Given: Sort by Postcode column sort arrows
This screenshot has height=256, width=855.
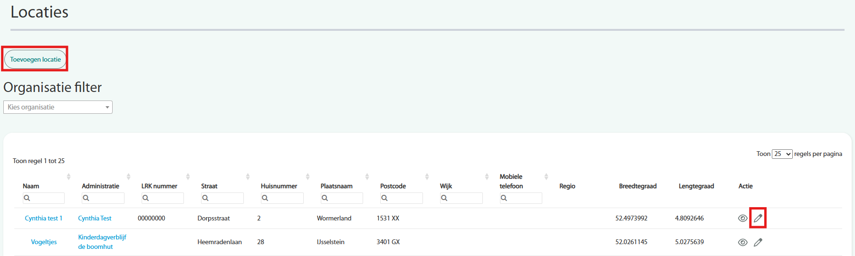Looking at the screenshot, I should click(x=427, y=176).
